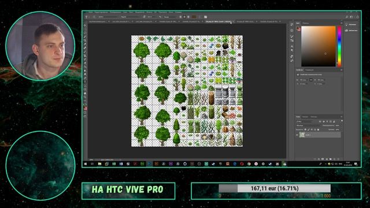Viewport: 370px width, 208px height.
Task: Switch to the Образцы tab in color panel
Action: click(x=306, y=23)
